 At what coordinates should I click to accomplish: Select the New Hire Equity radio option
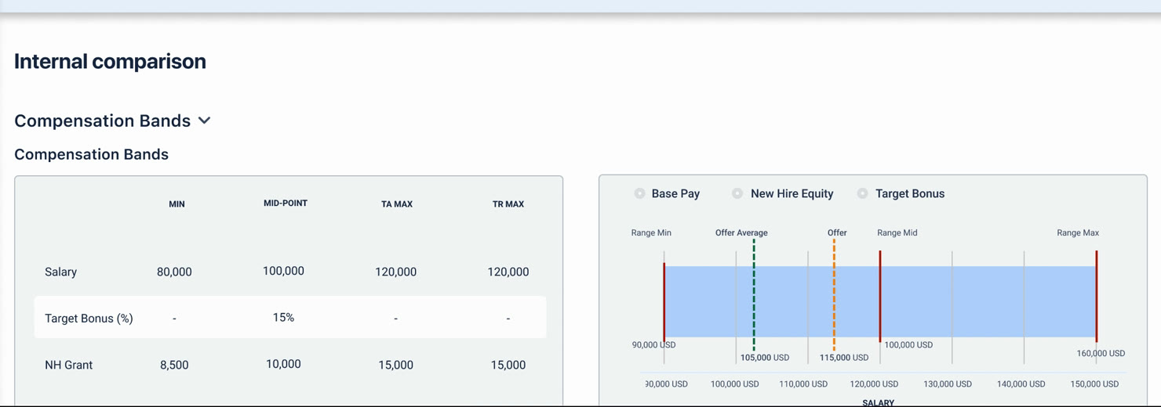[x=737, y=193]
